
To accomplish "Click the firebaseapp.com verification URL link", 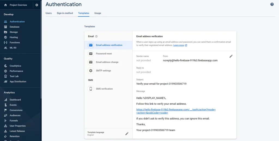I will click(x=176, y=111).
